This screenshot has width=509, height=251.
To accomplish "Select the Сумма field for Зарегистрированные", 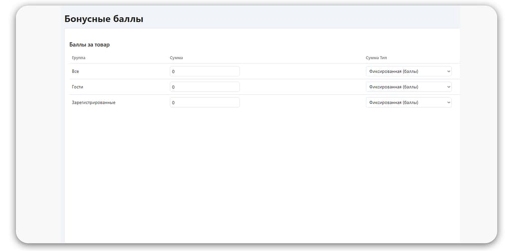I will pyautogui.click(x=204, y=103).
